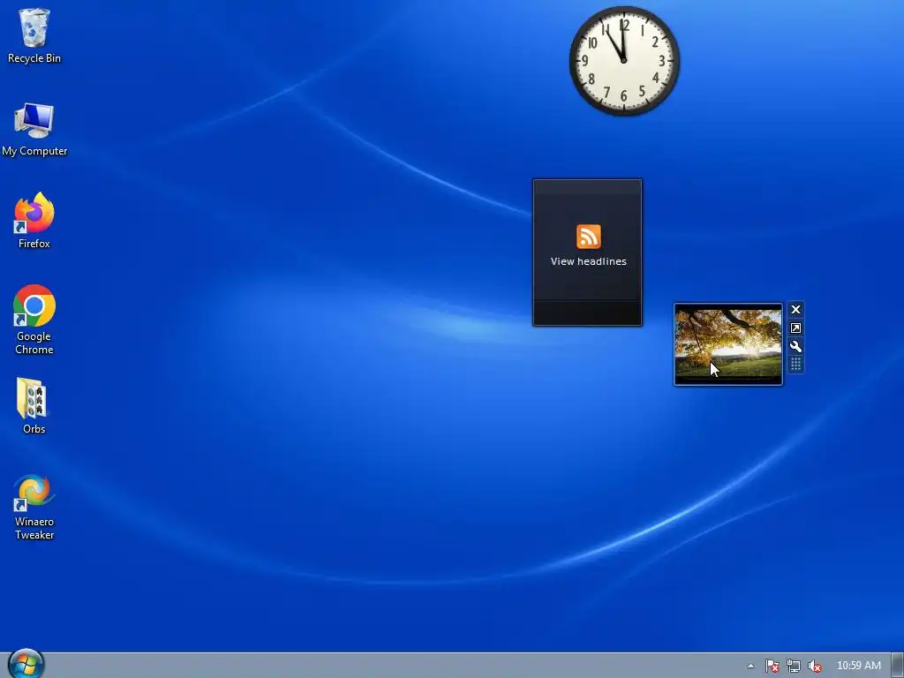This screenshot has width=904, height=678.
Task: Click the Slide Show gadget photo
Action: point(728,344)
